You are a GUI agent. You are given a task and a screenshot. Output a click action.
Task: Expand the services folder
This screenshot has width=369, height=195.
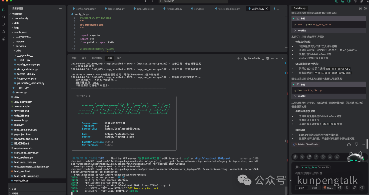pos(14,46)
